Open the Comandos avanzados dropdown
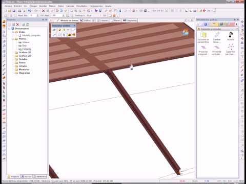Image resolution: width=246 pixels, height=184 pixels. tap(237, 29)
